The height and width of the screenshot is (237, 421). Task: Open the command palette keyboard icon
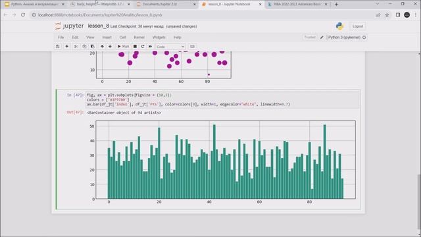pos(192,47)
